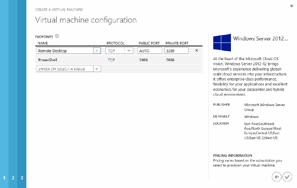
Task: Edit the Remote Desktop endpoint name field
Action: (x=65, y=50)
